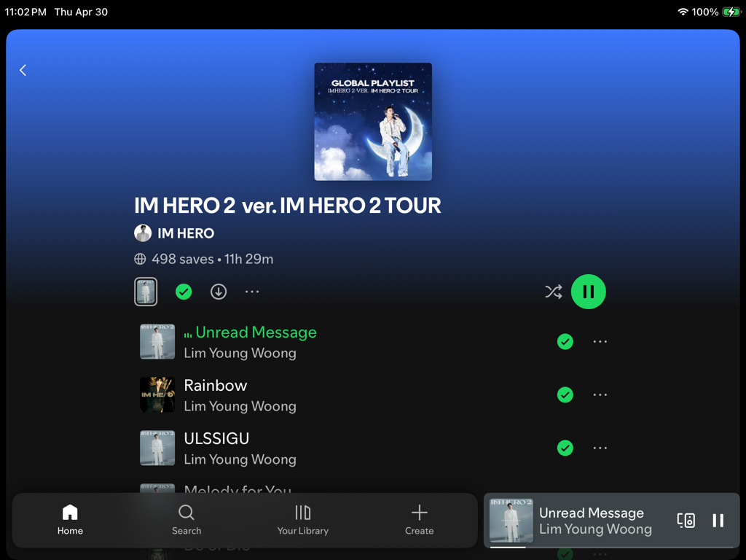Tap the battery charging indicator
Viewport: 746px width, 560px height.
point(731,12)
